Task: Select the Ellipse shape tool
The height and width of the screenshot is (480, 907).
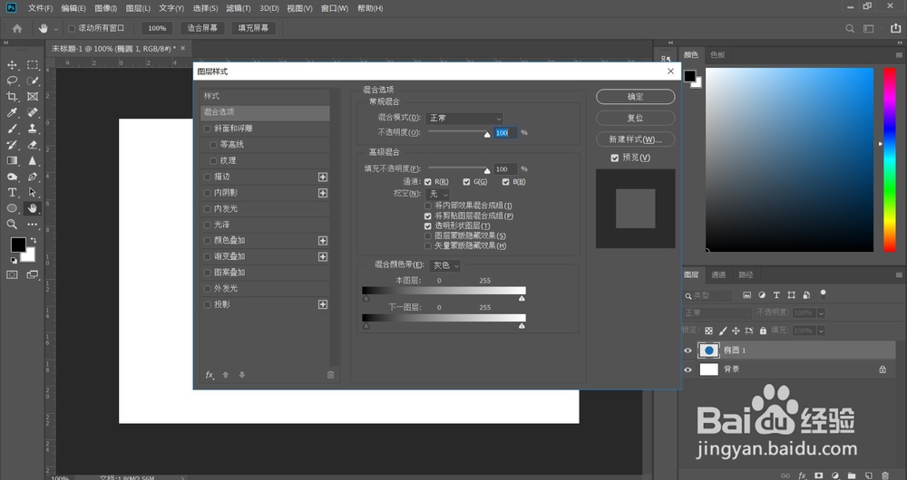Action: tap(12, 208)
